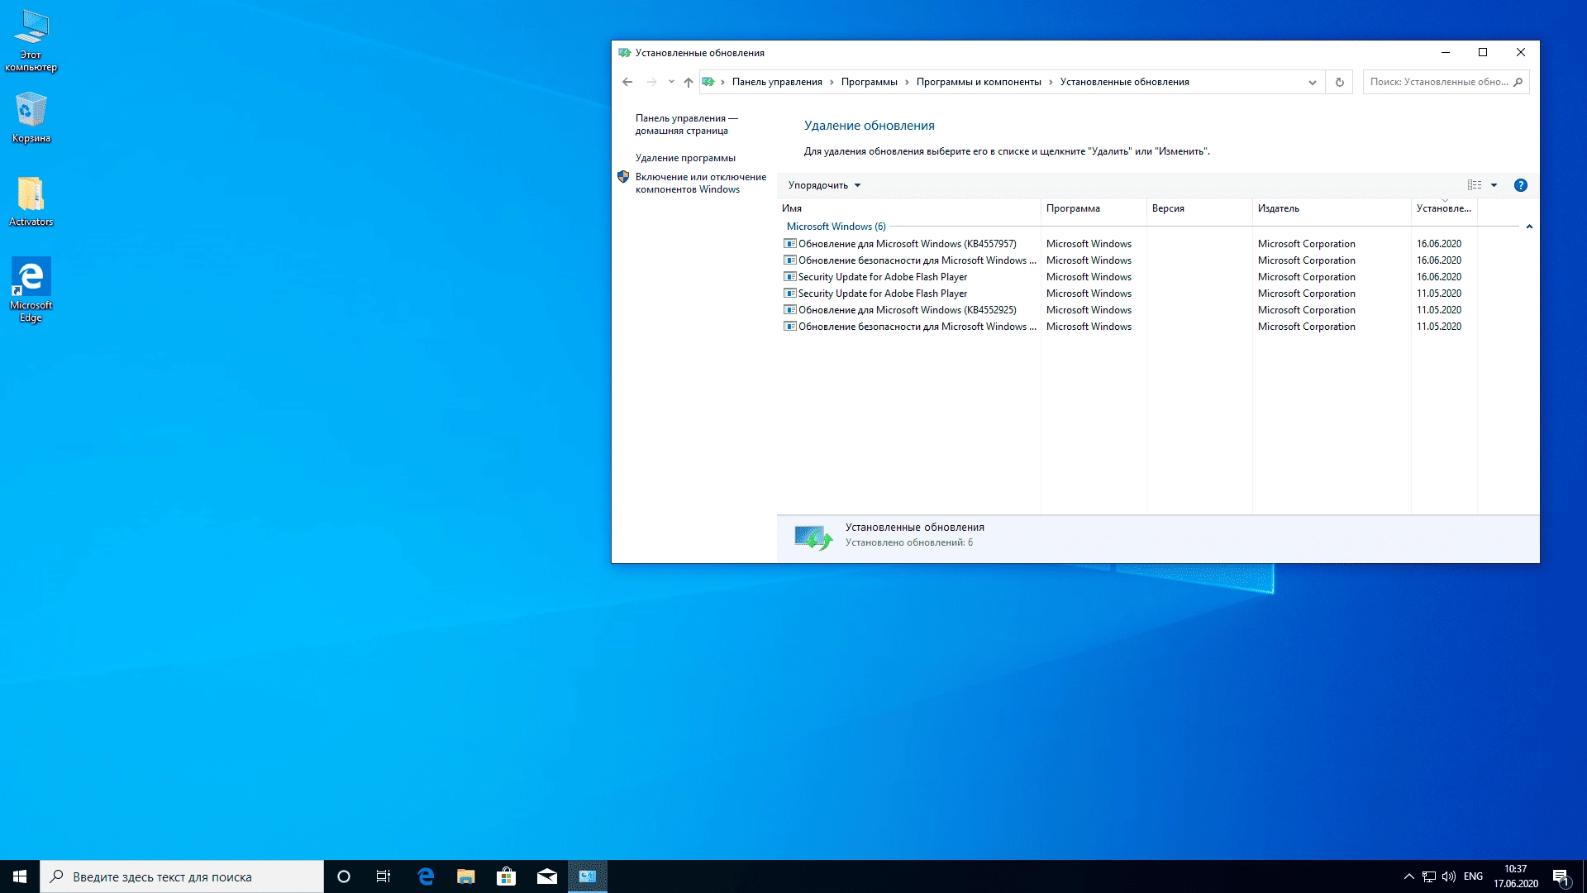Open the Упорядочить menu
This screenshot has width=1587, height=893.
[x=824, y=185]
